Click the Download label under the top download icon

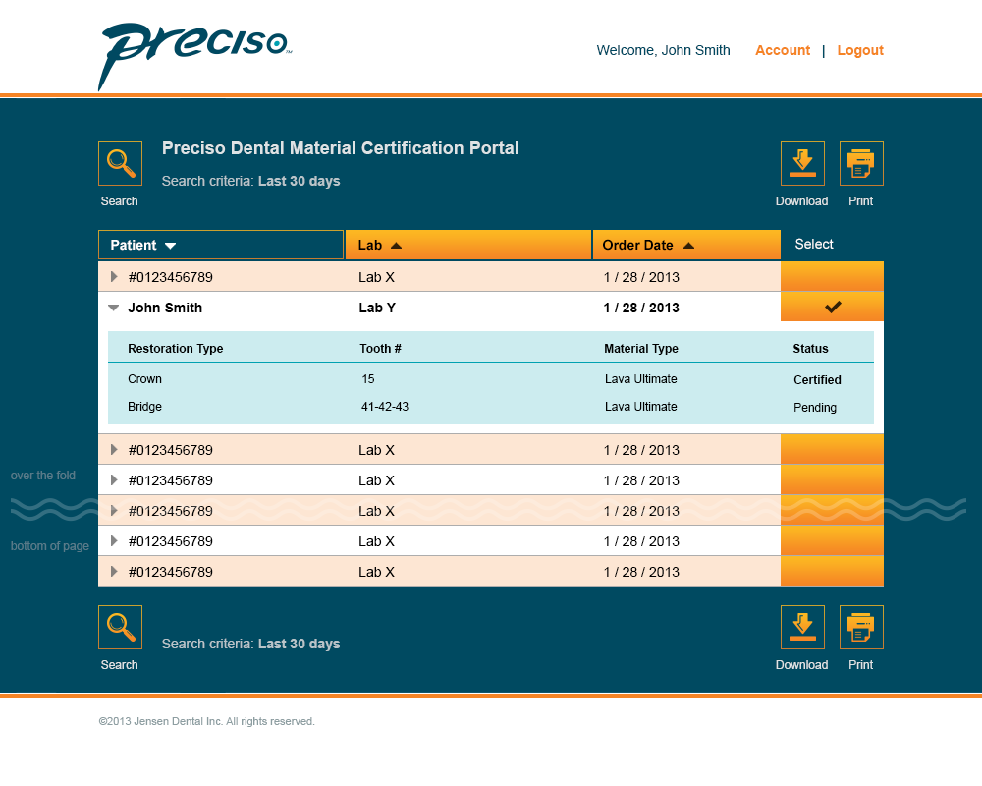click(x=801, y=201)
